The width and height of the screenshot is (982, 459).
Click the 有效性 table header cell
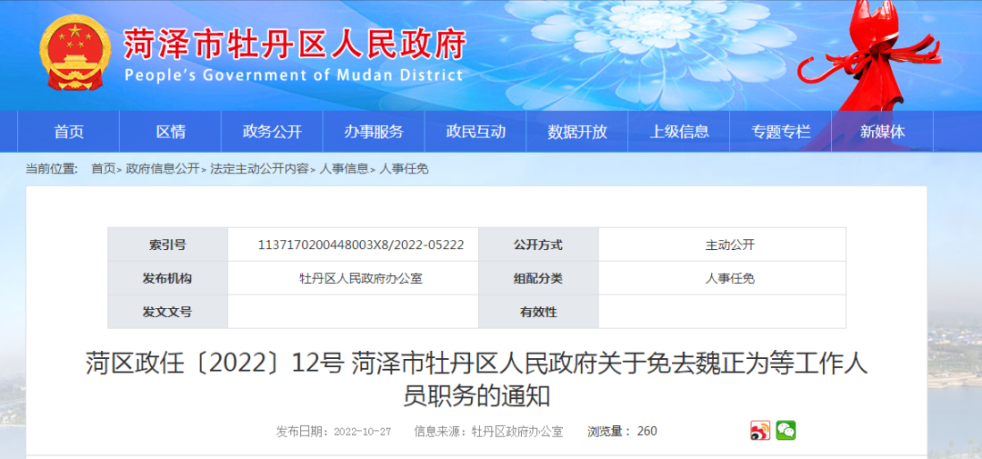[x=538, y=312]
